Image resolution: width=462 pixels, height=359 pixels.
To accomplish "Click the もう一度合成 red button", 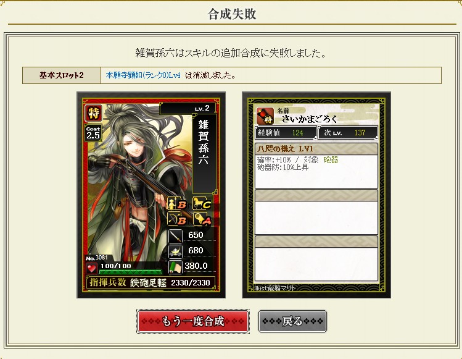I will coord(193,321).
